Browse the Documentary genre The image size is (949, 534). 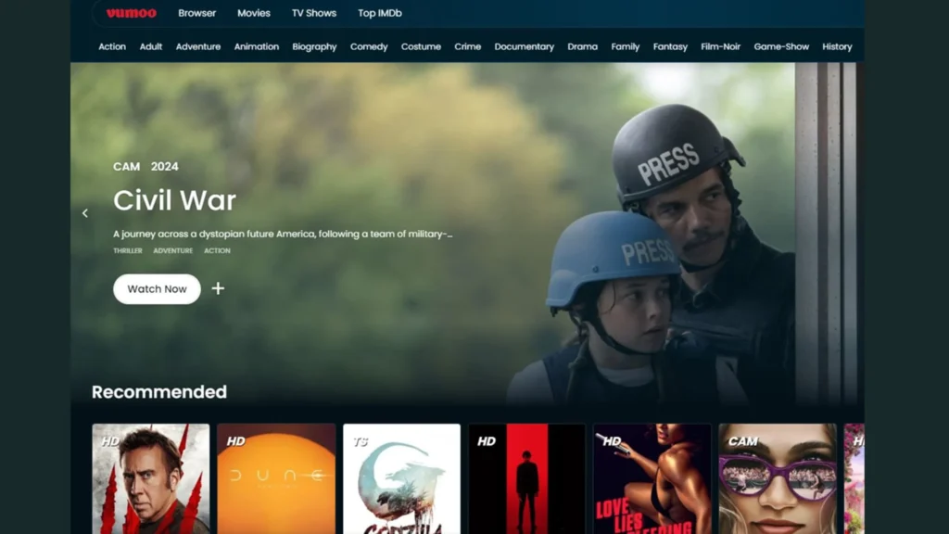[524, 46]
